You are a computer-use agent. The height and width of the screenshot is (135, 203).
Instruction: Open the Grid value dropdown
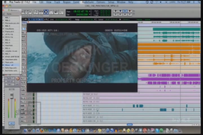click(69, 19)
